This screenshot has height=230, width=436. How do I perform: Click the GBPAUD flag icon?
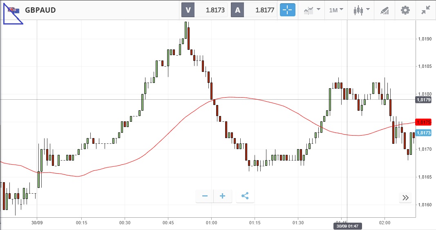13,10
